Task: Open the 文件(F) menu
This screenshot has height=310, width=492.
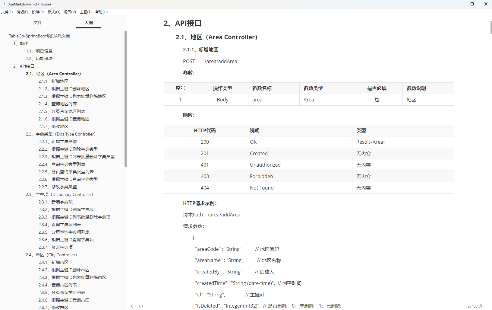Action: pos(7,12)
